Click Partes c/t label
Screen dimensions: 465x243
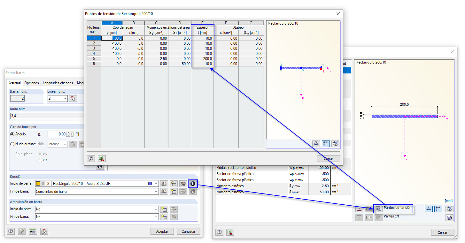click(x=391, y=216)
